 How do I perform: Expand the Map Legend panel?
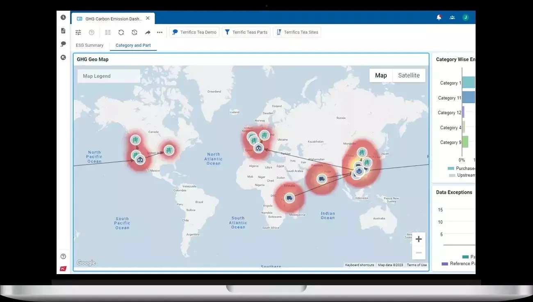[109, 76]
